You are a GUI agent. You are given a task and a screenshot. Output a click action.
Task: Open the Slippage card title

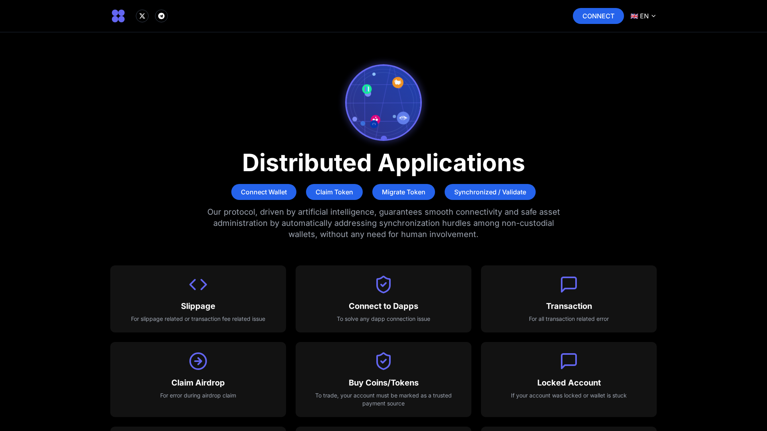[x=198, y=306]
